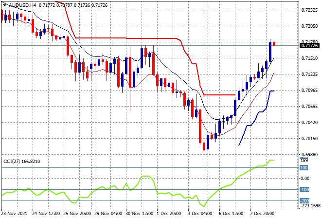This screenshot has width=321, height=219.
Task: Click the 0.72325 price axis label
Action: pos(309,10)
